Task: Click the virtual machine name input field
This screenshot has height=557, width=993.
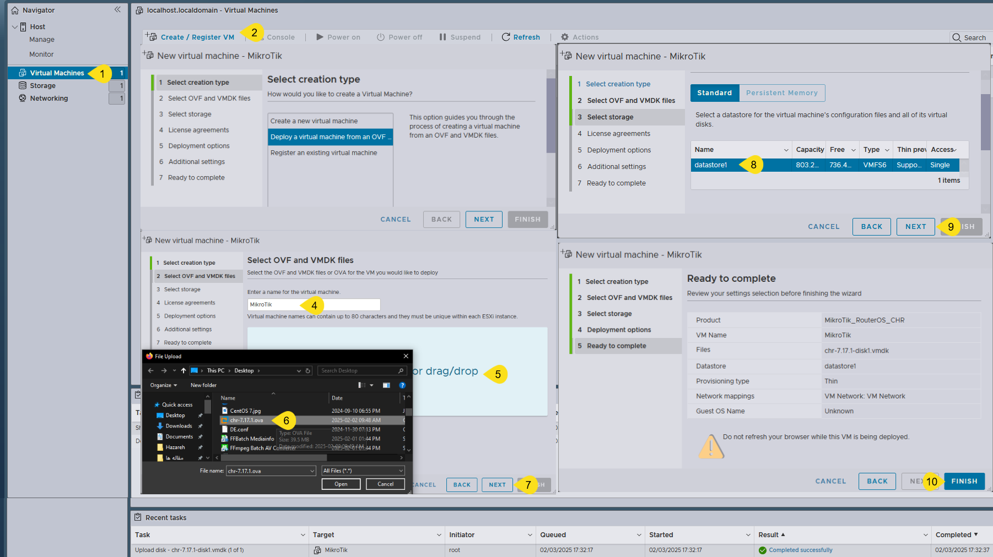Action: click(314, 304)
